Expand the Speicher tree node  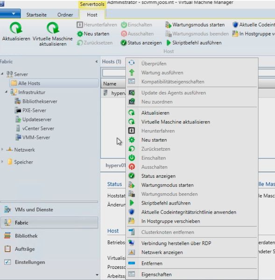point(2,162)
